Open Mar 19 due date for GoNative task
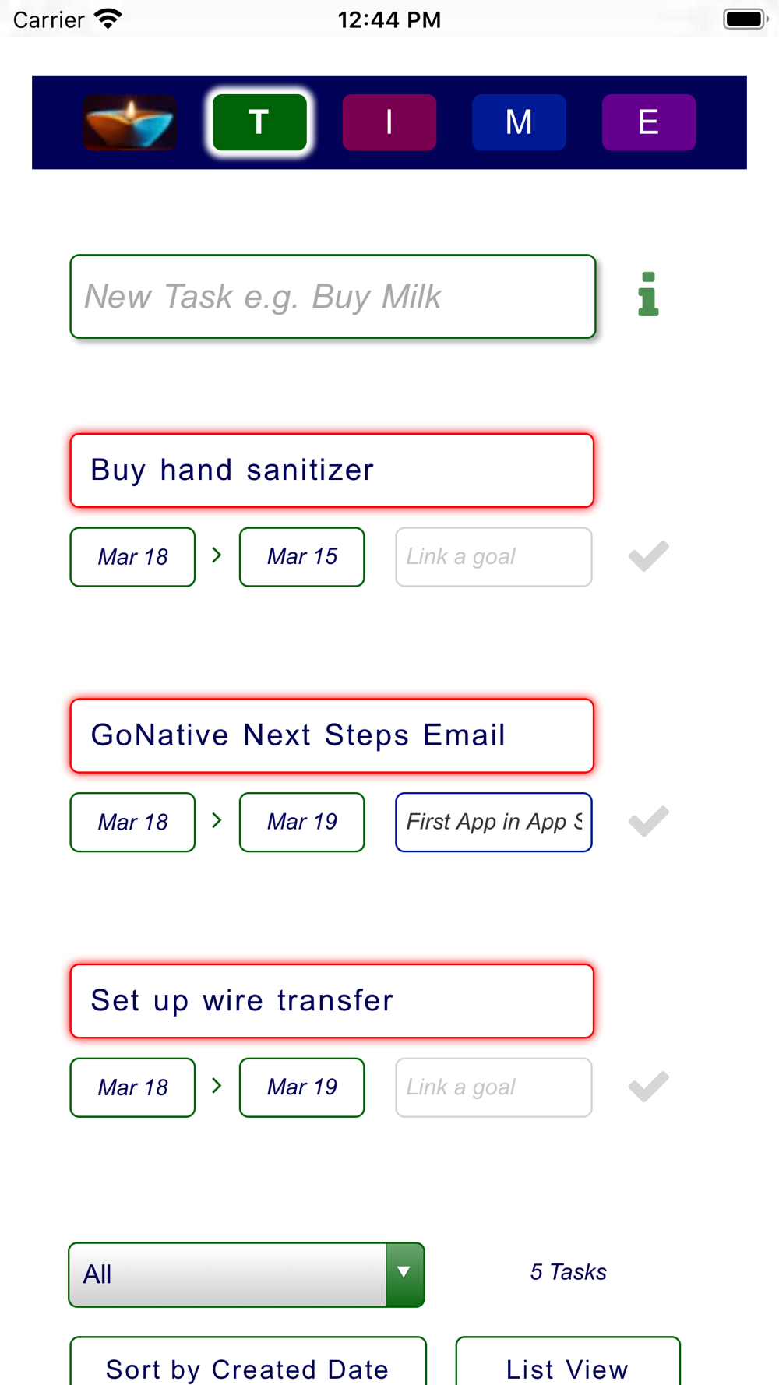This screenshot has width=779, height=1385. tap(302, 822)
